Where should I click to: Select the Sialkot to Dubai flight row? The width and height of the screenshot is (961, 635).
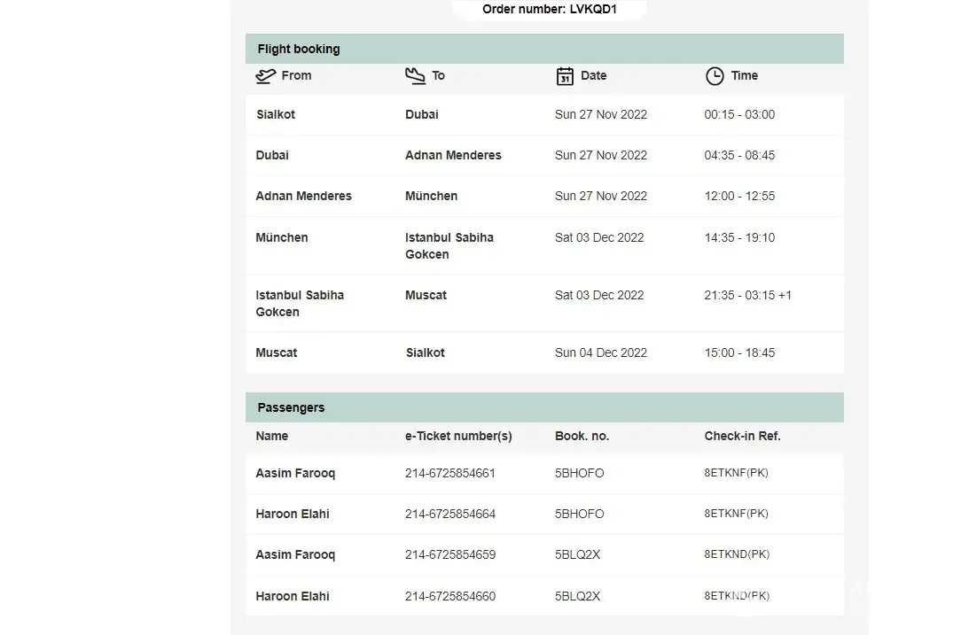coord(543,114)
